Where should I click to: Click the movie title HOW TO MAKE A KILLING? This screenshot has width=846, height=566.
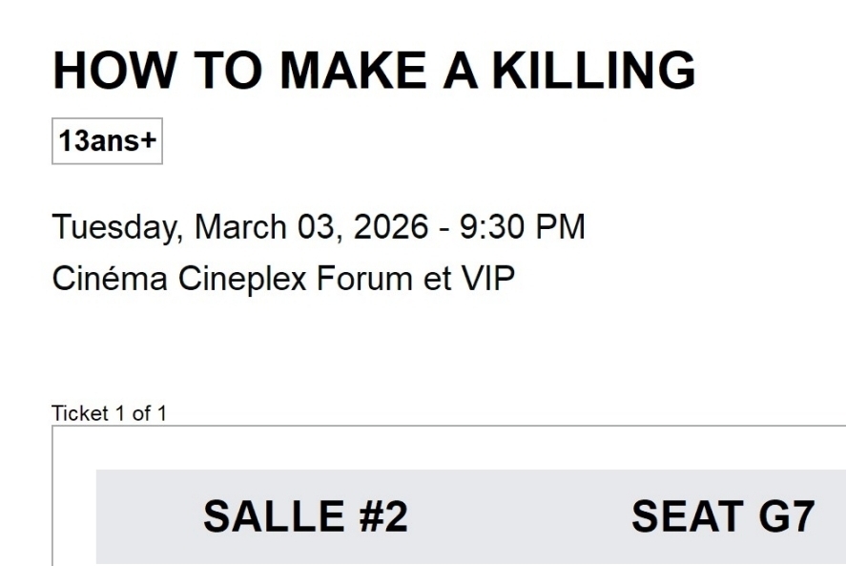coord(374,72)
